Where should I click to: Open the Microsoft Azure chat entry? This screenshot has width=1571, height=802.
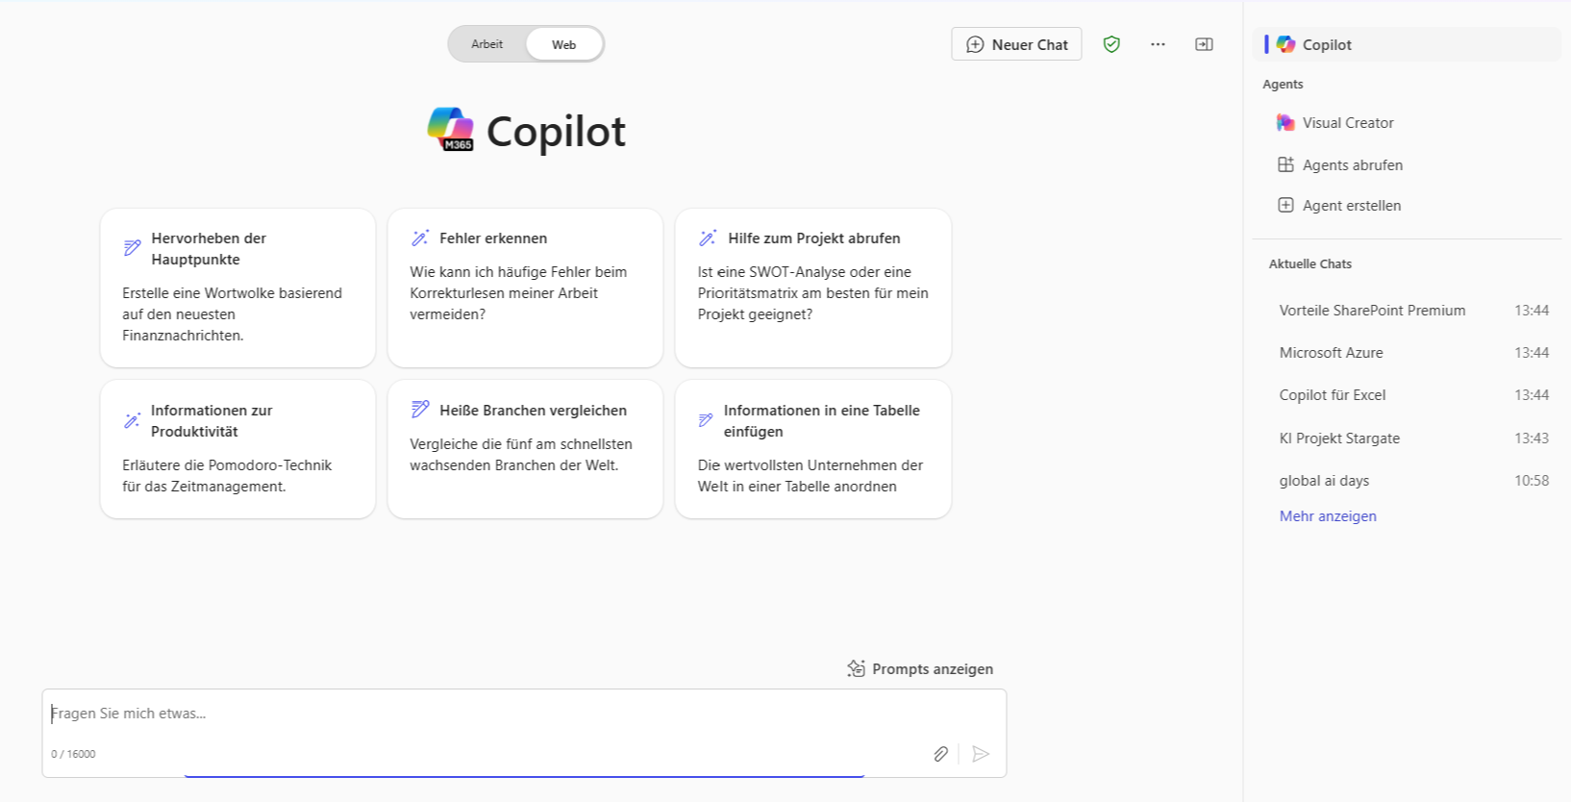coord(1331,353)
